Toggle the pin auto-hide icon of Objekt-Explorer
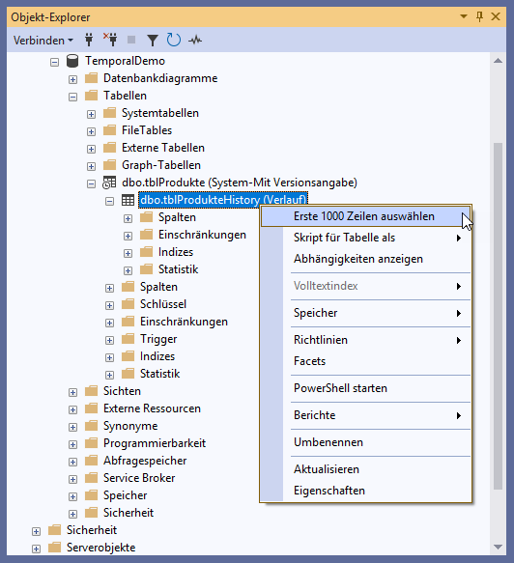 point(479,16)
